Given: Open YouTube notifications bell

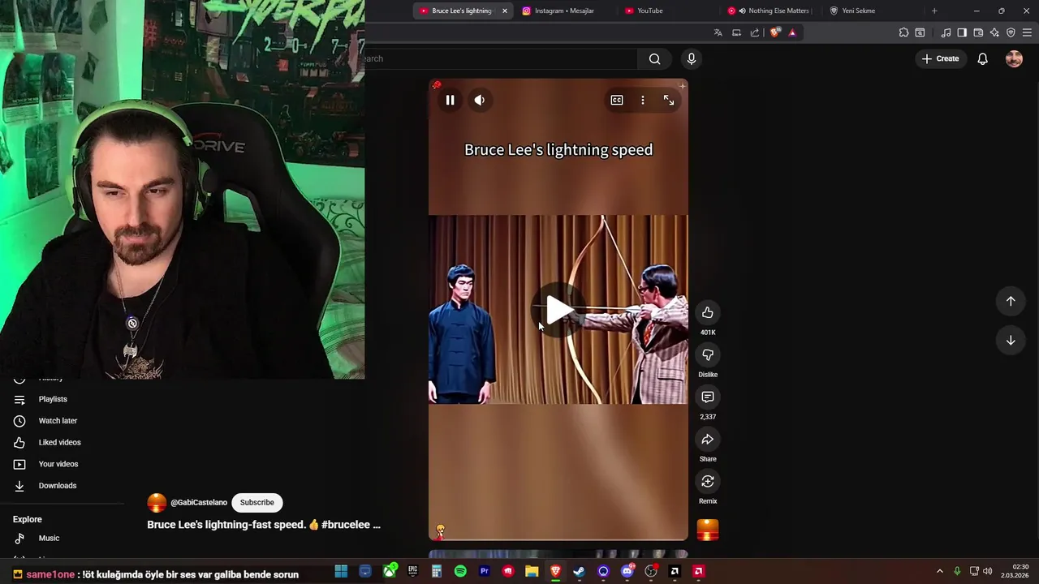Looking at the screenshot, I should click(982, 58).
